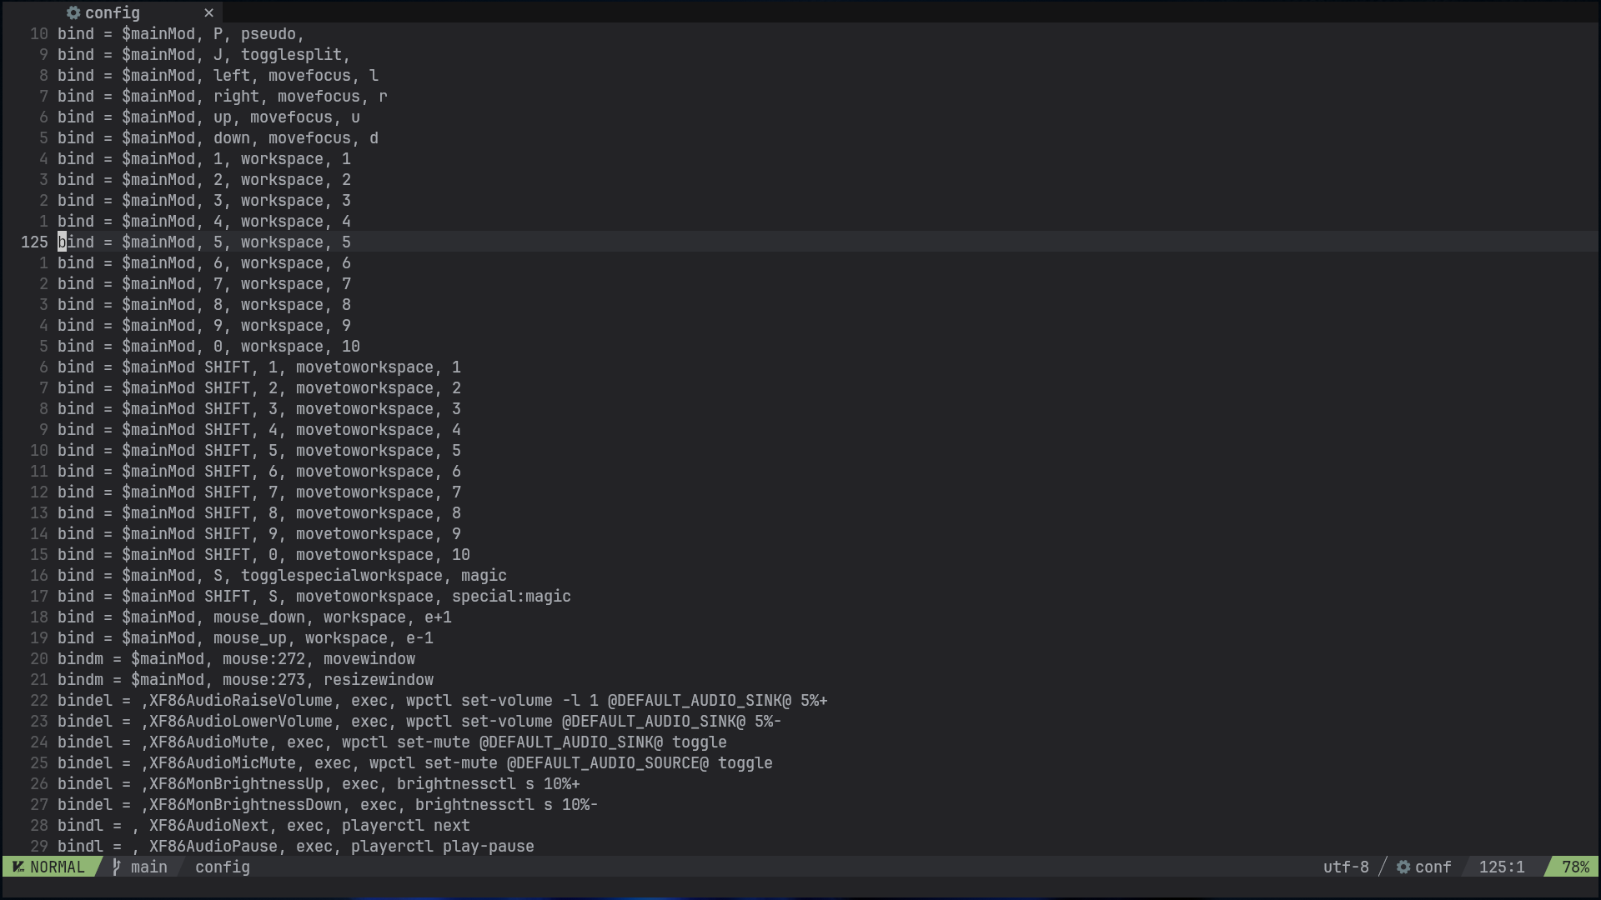The image size is (1601, 900).
Task: Click the gear icon beside conf filetype
Action: point(1403,867)
